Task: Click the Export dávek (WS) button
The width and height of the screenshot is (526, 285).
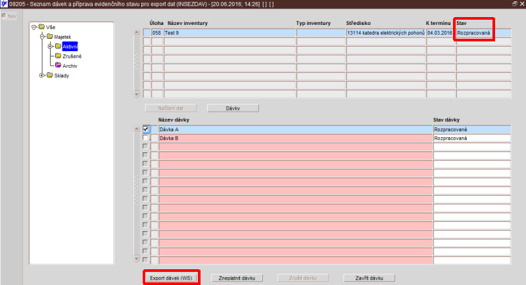Action: [171, 278]
